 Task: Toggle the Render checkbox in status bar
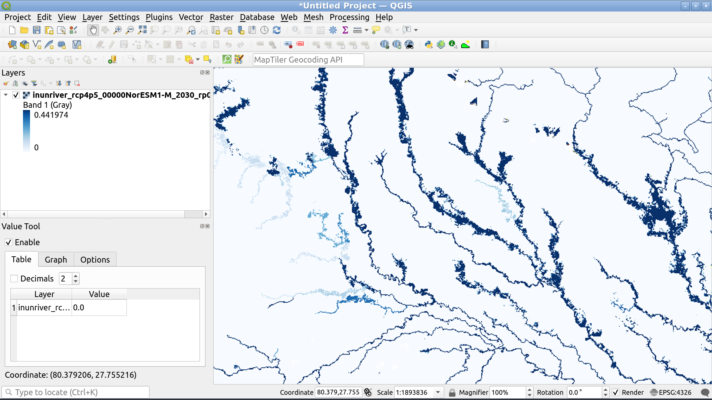[x=616, y=393]
